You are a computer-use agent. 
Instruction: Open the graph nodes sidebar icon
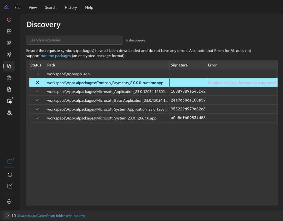click(9, 54)
